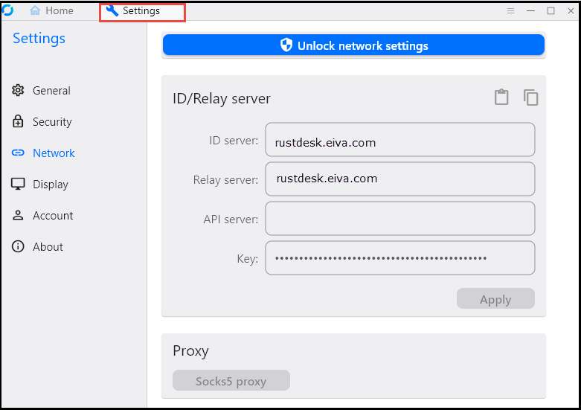Click the Display monitor icon
Viewport: 581px width, 410px height.
pyautogui.click(x=18, y=184)
